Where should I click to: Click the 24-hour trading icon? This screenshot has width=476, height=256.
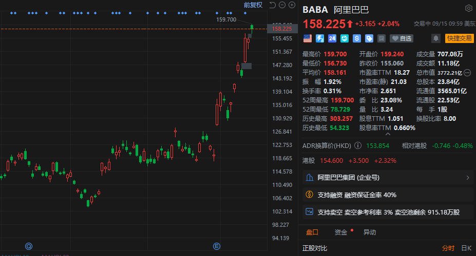click(x=332, y=38)
